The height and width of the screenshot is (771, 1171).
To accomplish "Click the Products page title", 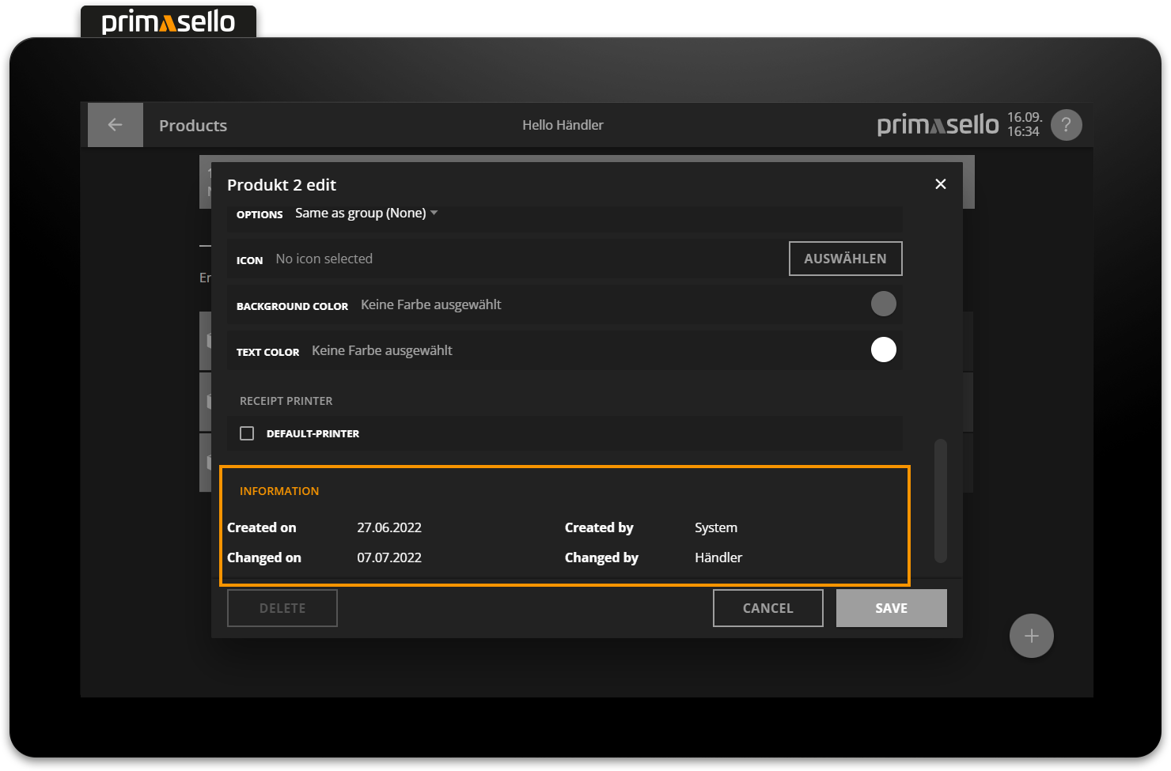I will click(193, 126).
